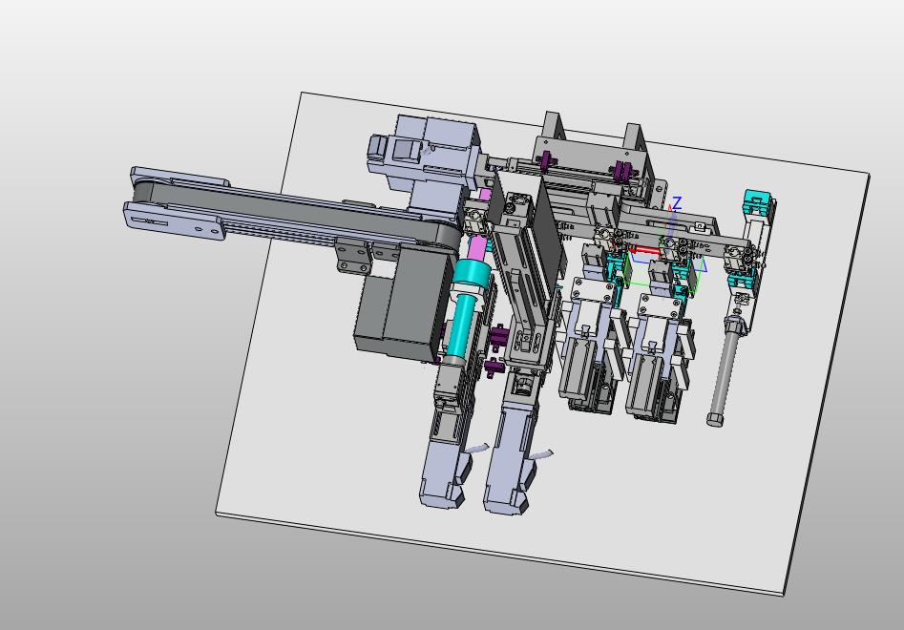
Task: Pick the pink shaft above the cyan cylinder
Action: [x=478, y=247]
